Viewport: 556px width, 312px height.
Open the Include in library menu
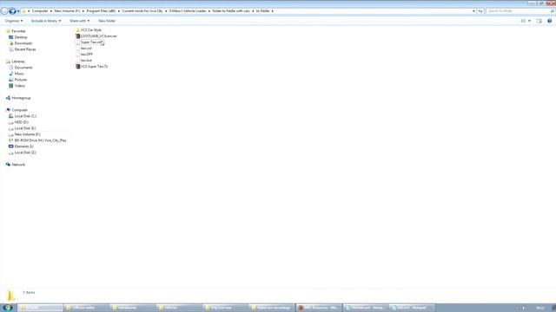click(46, 21)
